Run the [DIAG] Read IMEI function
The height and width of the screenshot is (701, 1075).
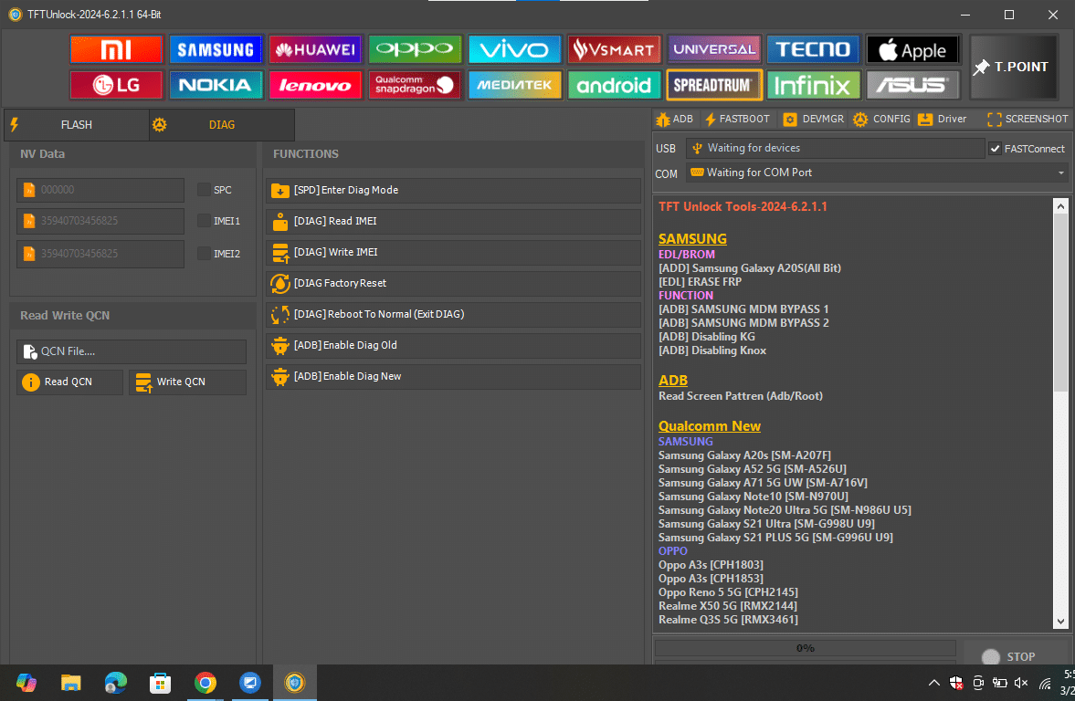(452, 221)
